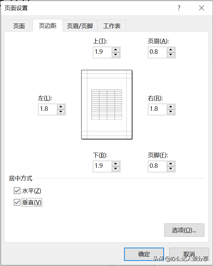Select the 工作表 tab
The image size is (213, 266).
click(112, 26)
